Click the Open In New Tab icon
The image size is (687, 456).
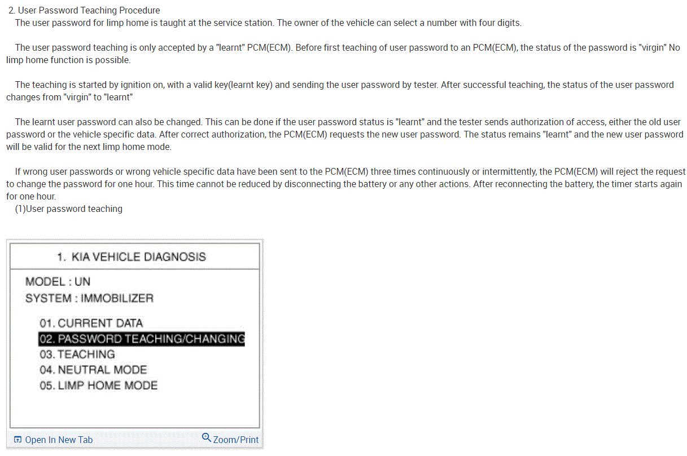[x=18, y=440]
